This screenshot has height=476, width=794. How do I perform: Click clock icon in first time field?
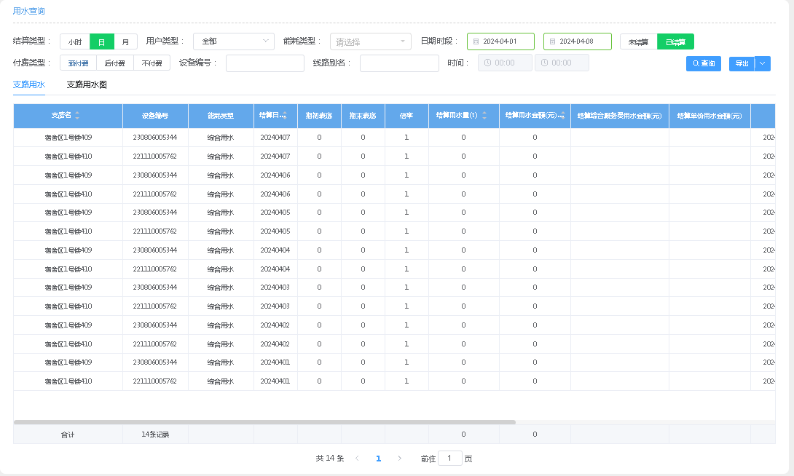487,63
